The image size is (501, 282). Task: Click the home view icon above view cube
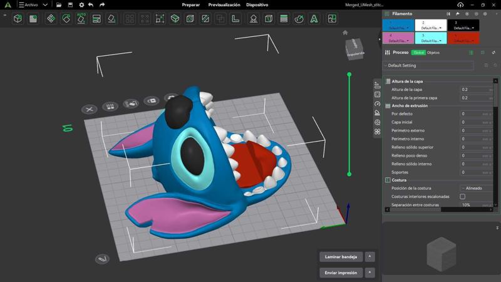point(345,33)
